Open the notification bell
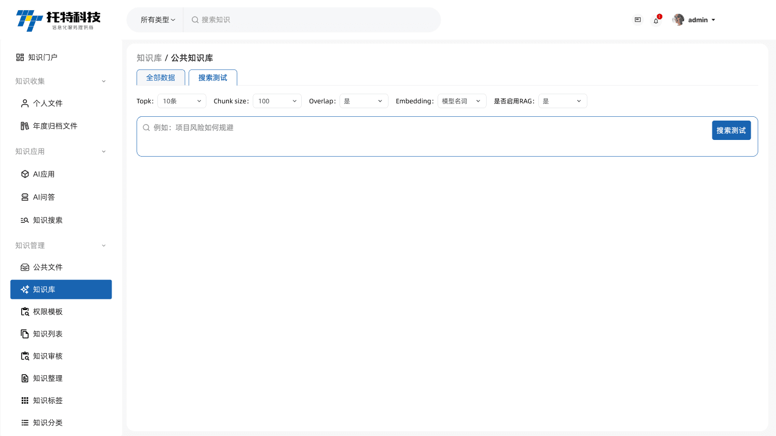 pos(656,20)
